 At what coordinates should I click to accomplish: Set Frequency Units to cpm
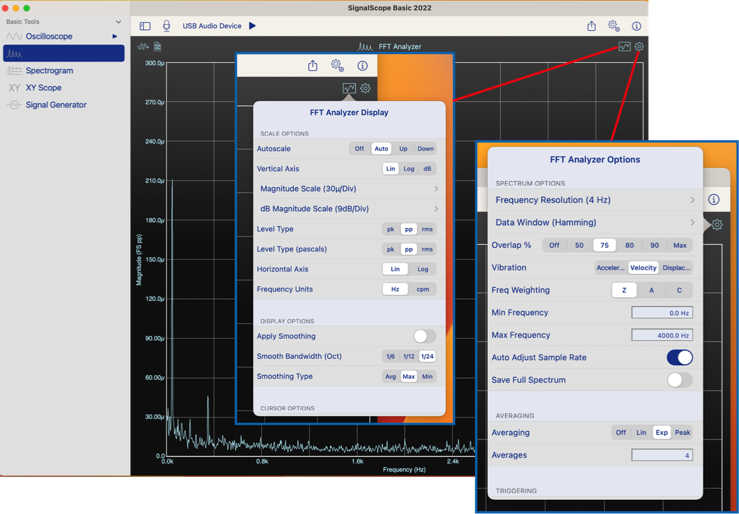click(x=423, y=290)
